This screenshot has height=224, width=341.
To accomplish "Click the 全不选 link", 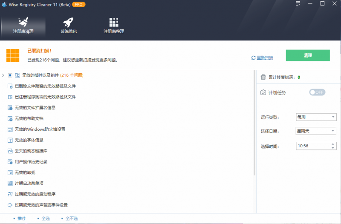I will click(72, 218).
